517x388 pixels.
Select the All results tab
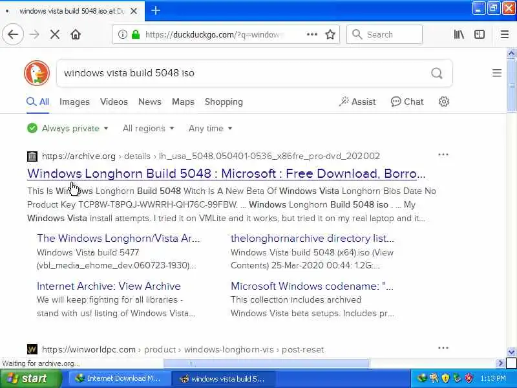point(37,102)
